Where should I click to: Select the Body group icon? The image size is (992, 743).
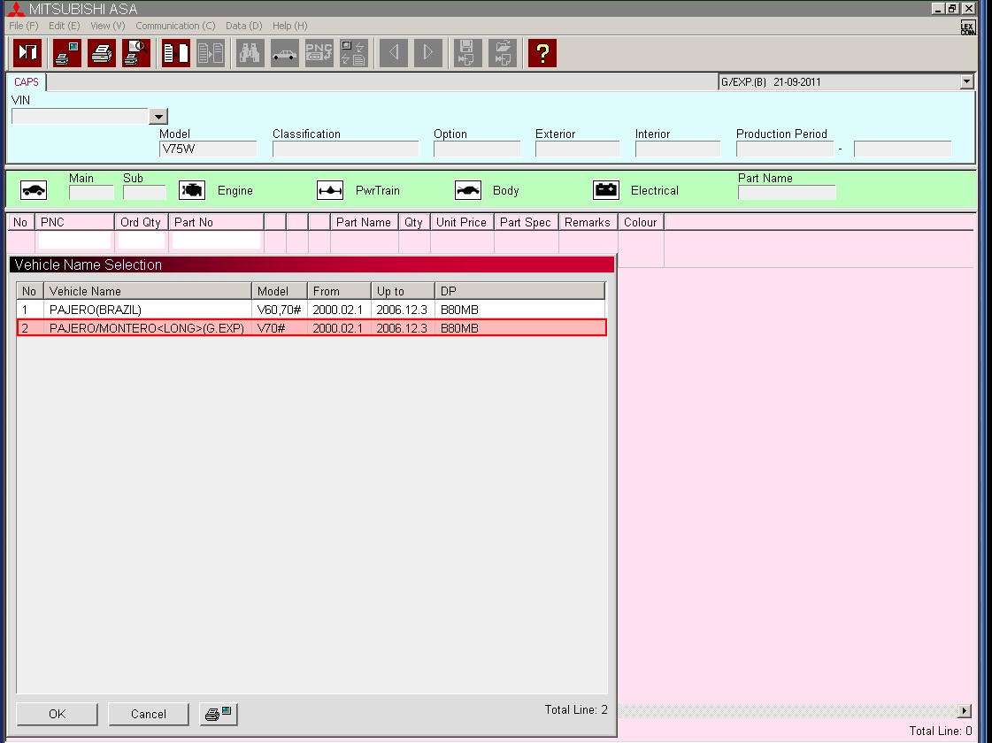click(468, 190)
